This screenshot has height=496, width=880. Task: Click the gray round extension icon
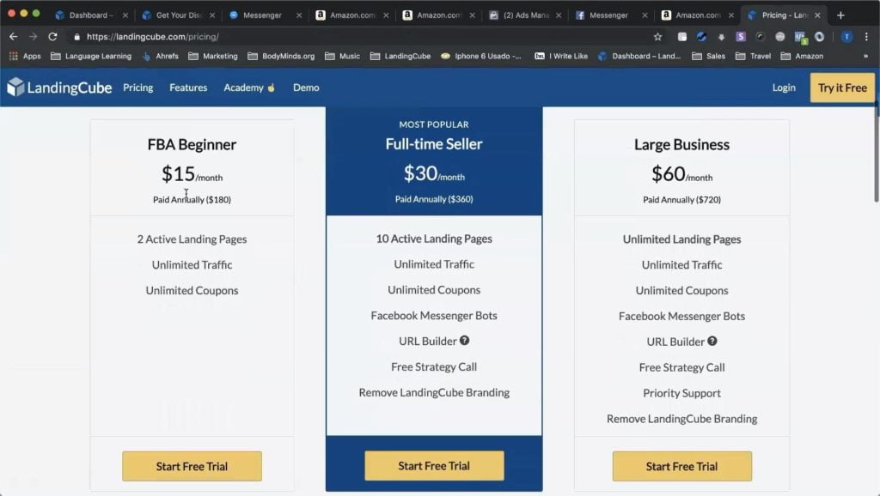point(780,37)
